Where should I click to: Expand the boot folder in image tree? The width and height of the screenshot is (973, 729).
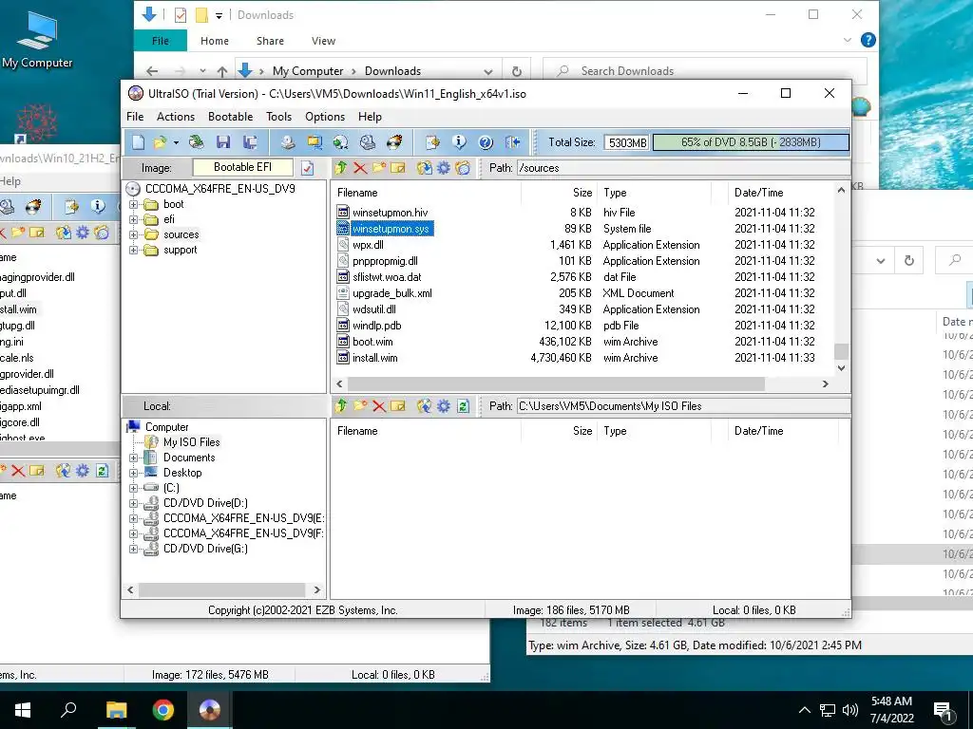[x=133, y=205]
